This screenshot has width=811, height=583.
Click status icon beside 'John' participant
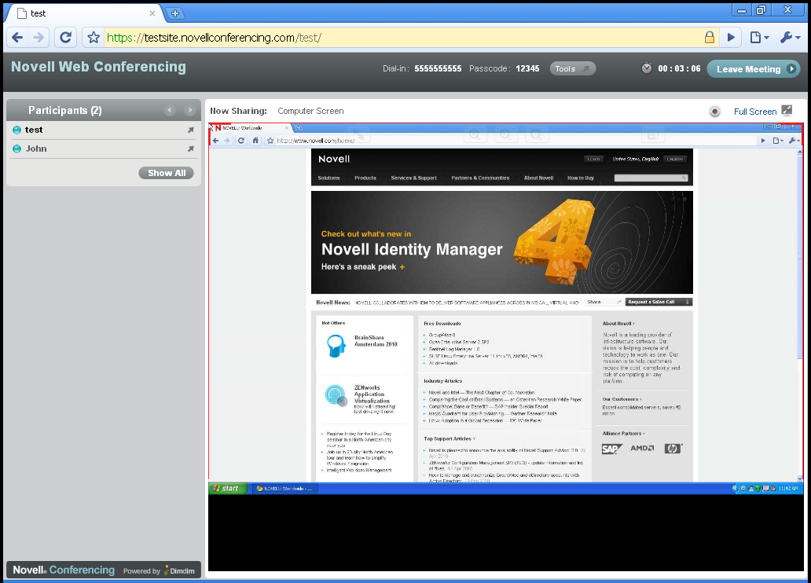click(17, 149)
